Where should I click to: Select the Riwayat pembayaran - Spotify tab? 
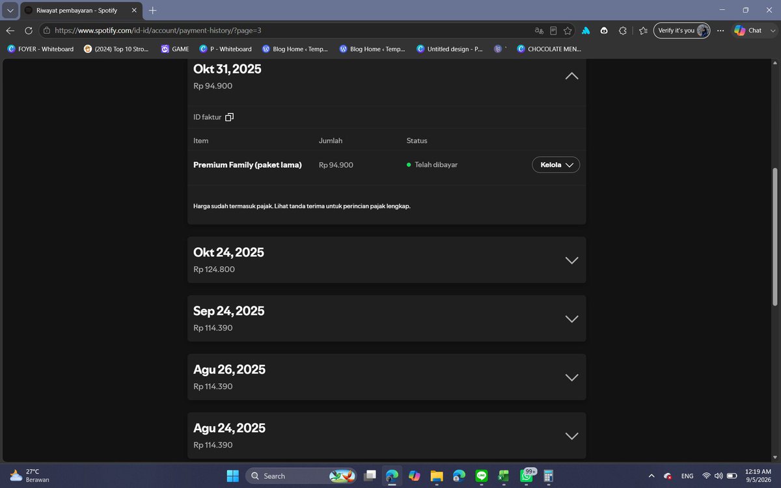pyautogui.click(x=81, y=10)
